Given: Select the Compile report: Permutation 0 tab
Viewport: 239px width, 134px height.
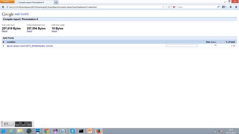Looking at the screenshot, I should click(x=34, y=2).
